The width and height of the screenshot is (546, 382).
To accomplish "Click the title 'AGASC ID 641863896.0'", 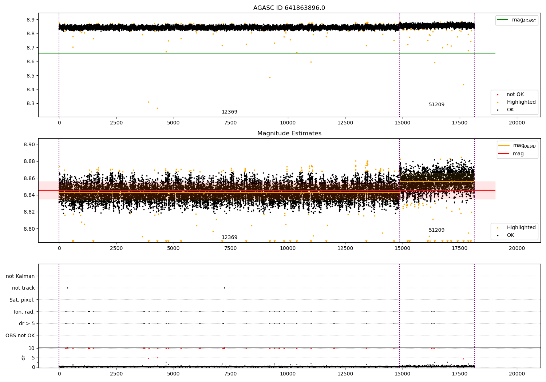I will (289, 8).
